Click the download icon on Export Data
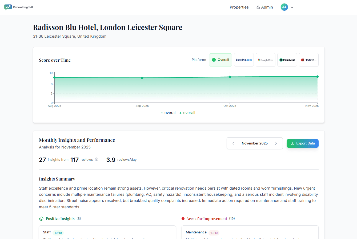 click(292, 143)
